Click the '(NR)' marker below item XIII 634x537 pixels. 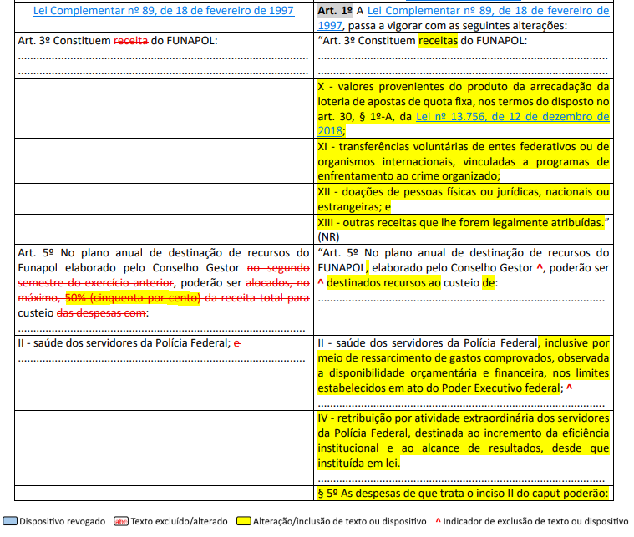tap(328, 237)
